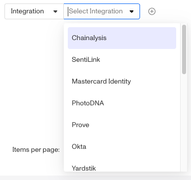The width and height of the screenshot is (191, 180).
Task: Collapse the Select Integration dropdown arrow
Action: (x=132, y=11)
